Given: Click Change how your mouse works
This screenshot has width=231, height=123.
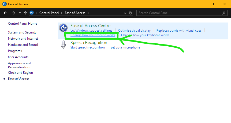Looking at the screenshot, I should pyautogui.click(x=93, y=35).
